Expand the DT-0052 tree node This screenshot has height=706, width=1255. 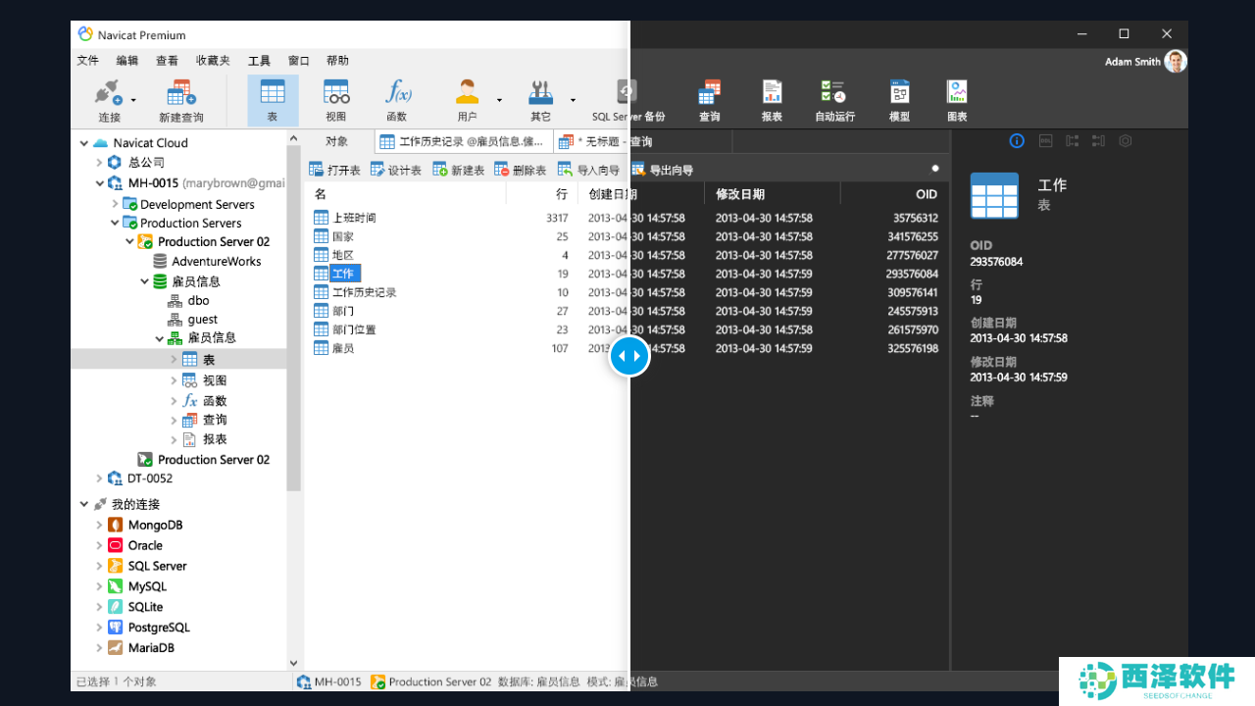(x=99, y=479)
